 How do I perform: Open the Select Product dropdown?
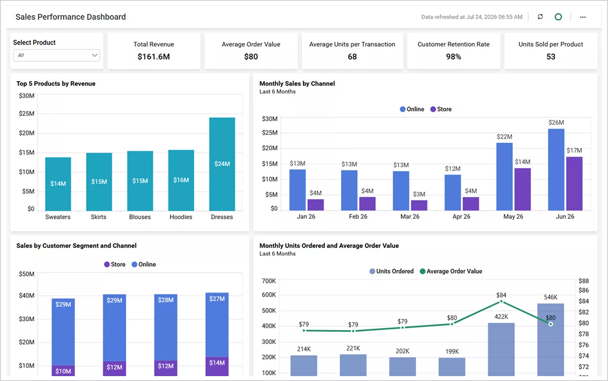[57, 55]
